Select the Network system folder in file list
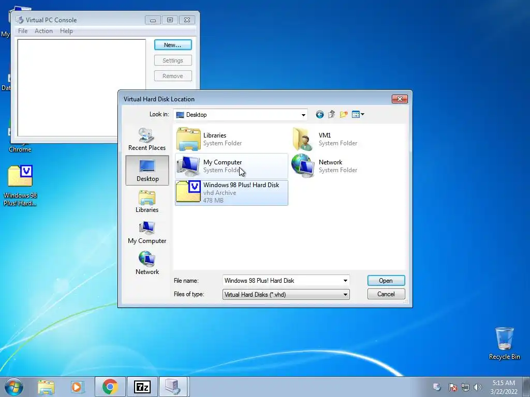Screen dimensions: 530x397 (347, 166)
